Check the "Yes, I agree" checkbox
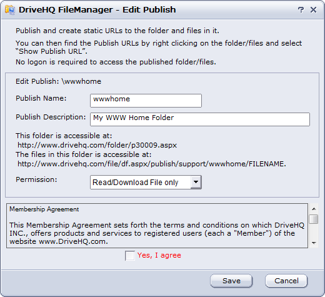The width and height of the screenshot is (325, 297). (x=130, y=256)
